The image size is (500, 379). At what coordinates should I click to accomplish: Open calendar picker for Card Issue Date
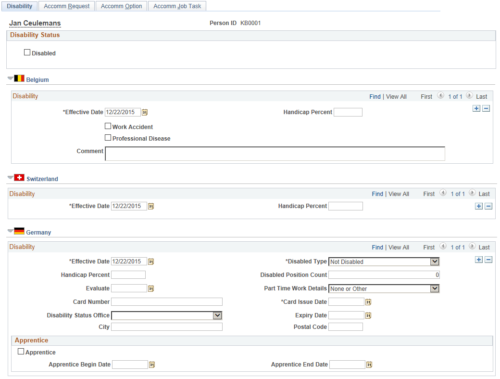point(368,302)
